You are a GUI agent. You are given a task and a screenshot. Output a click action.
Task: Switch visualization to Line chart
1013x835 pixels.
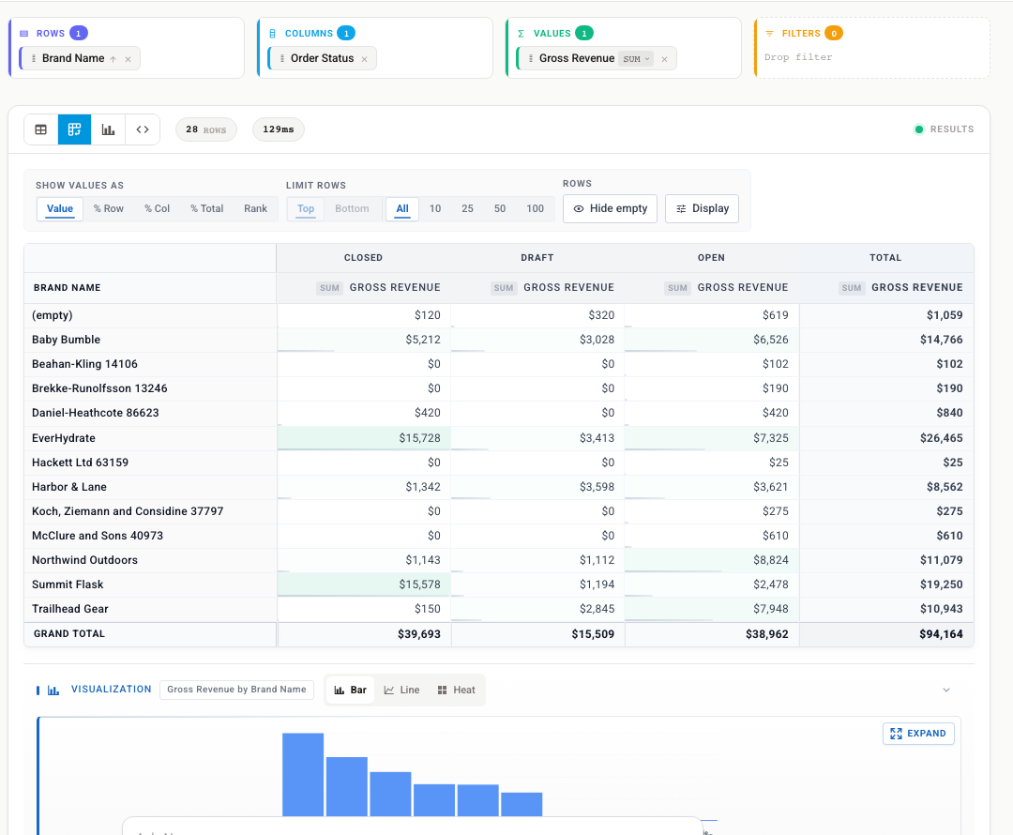click(x=401, y=691)
